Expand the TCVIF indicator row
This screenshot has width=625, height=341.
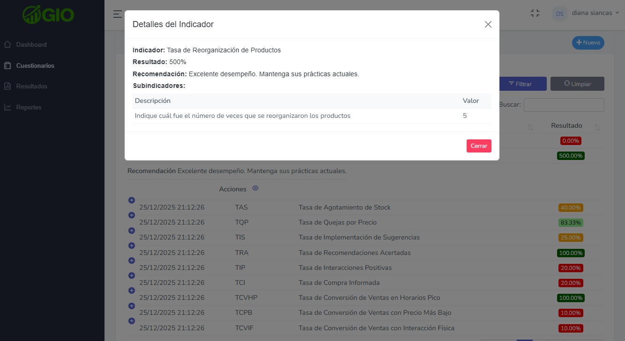[132, 321]
